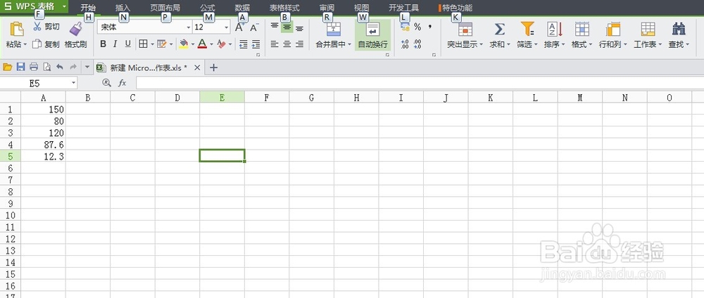
Task: Click the save floppy disk icon
Action: click(20, 67)
